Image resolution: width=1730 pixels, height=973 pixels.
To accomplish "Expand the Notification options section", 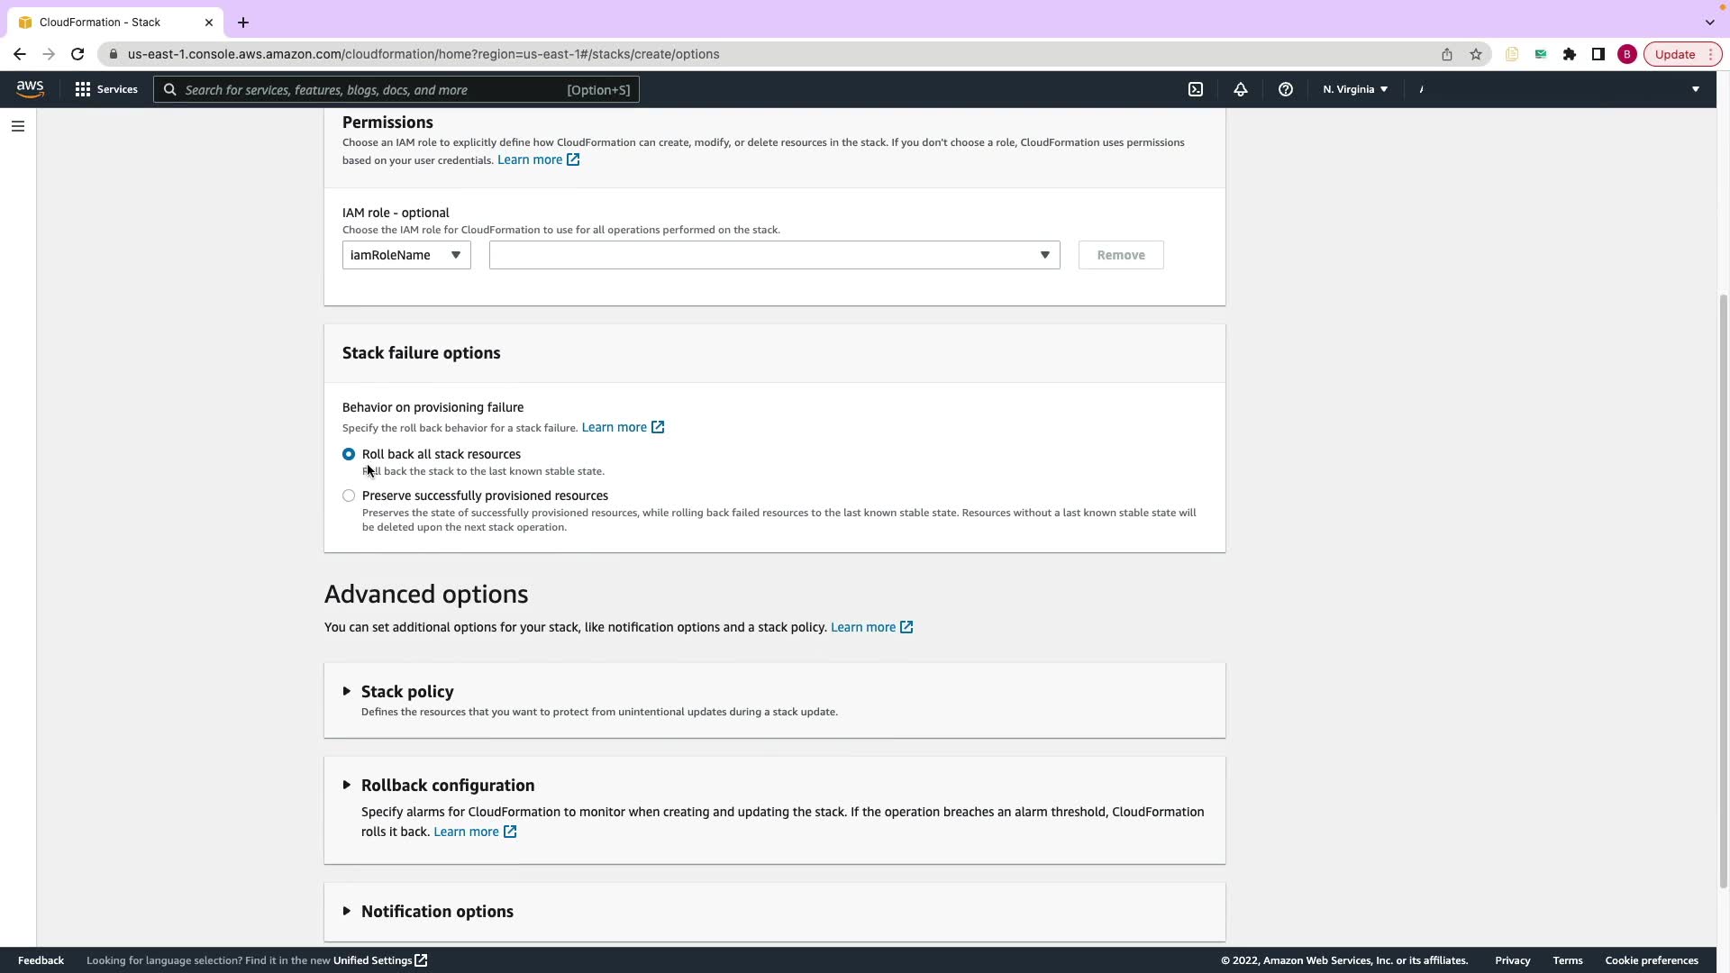I will 437,912.
